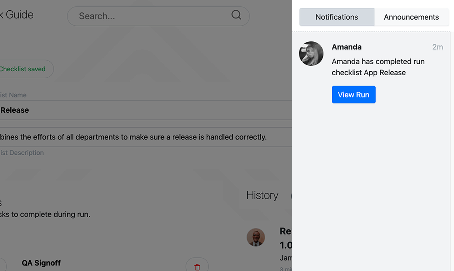Click Amanda's profile avatar
This screenshot has height=271, width=454.
[x=311, y=53]
